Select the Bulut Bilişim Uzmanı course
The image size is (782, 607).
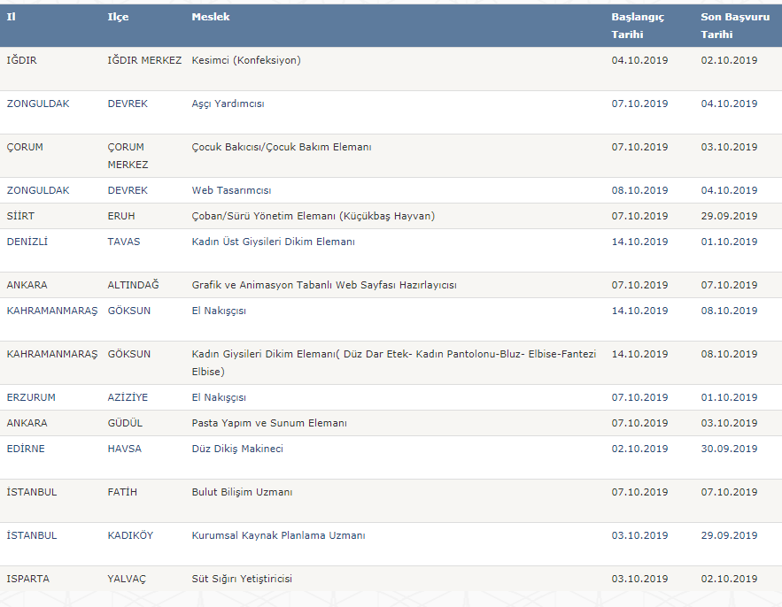(x=242, y=492)
